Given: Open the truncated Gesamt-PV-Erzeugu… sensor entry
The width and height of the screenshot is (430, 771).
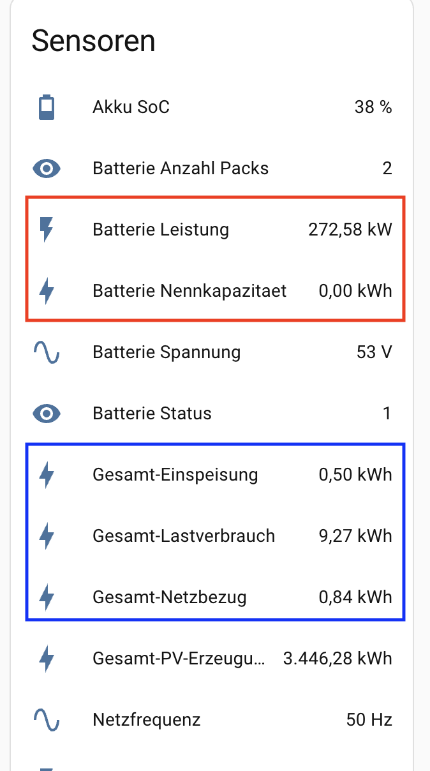Looking at the screenshot, I should pos(212,659).
